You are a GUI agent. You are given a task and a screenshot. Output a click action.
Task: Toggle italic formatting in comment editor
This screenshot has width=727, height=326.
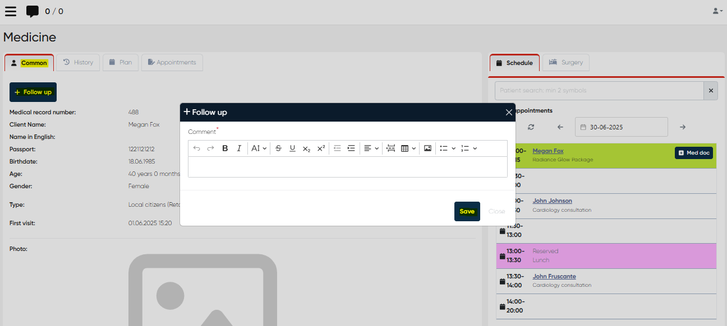click(x=239, y=148)
